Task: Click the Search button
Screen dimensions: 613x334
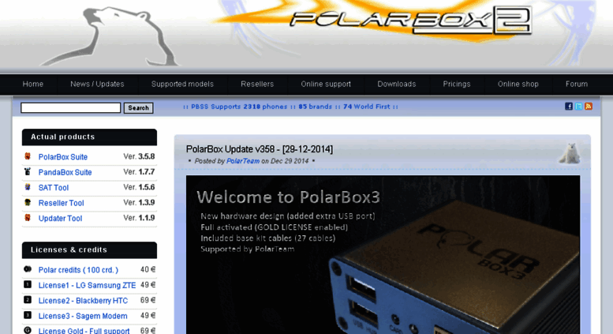Action: [x=138, y=108]
